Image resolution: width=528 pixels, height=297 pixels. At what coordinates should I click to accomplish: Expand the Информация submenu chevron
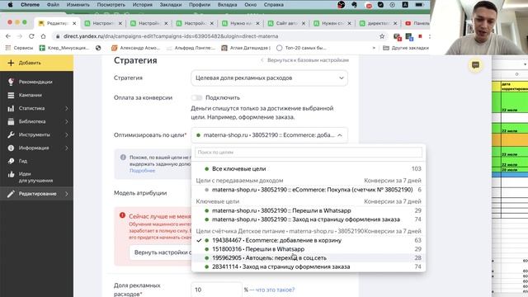(x=66, y=148)
